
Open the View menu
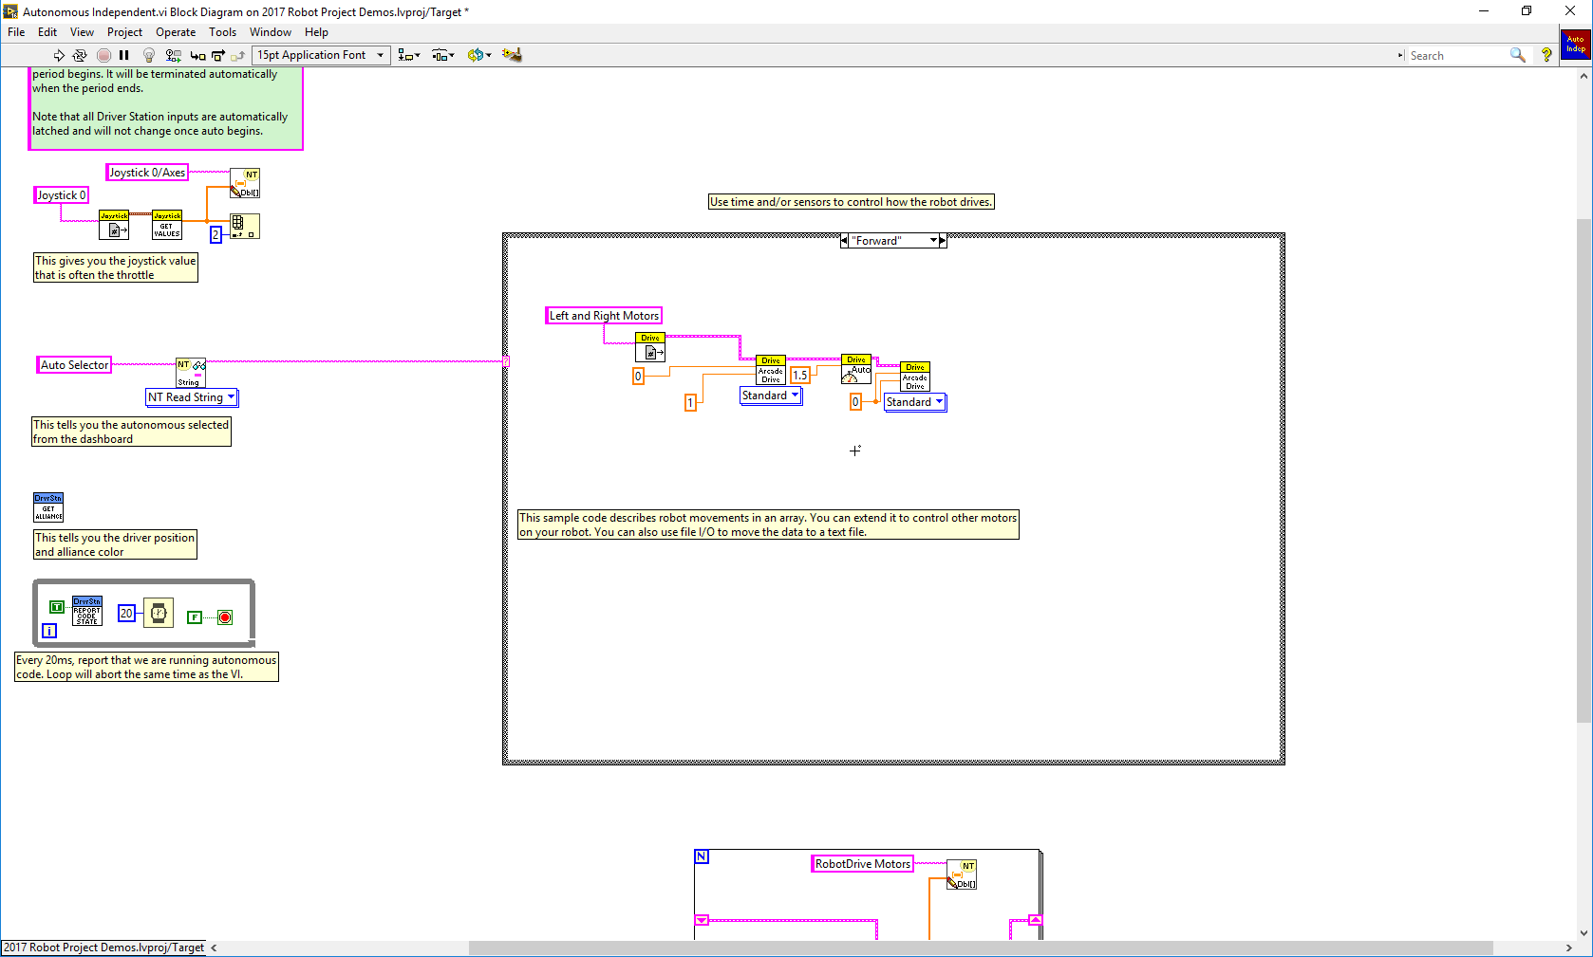pos(82,32)
